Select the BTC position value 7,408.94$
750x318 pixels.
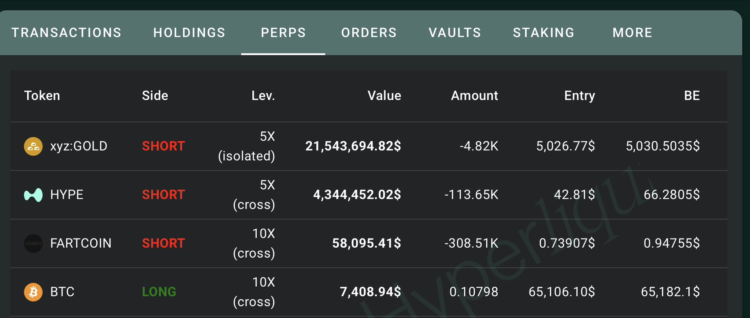click(x=370, y=292)
